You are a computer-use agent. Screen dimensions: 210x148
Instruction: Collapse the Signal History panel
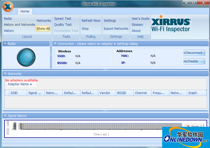(x=5, y=116)
